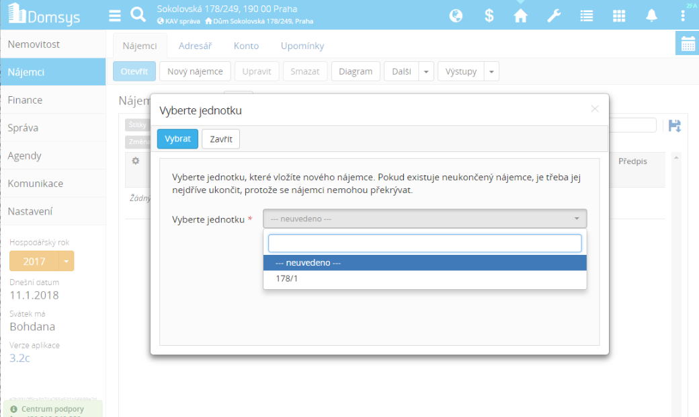Image resolution: width=699 pixels, height=417 pixels.
Task: Click the table scroll up arrow
Action: click(676, 157)
